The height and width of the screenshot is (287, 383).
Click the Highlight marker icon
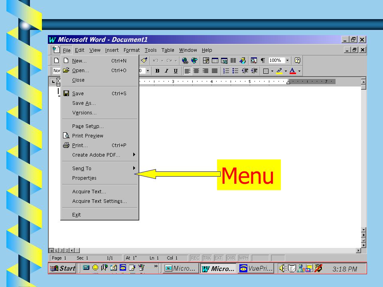(279, 71)
